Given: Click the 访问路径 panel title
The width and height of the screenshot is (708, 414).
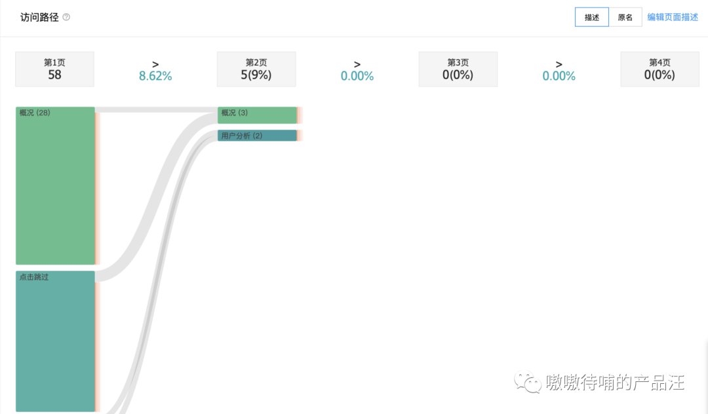Looking at the screenshot, I should (x=39, y=17).
